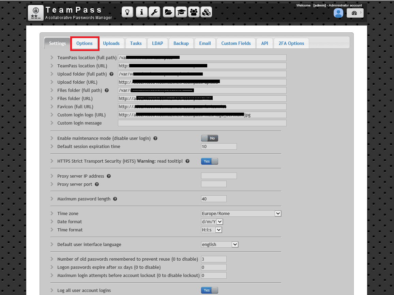
Task: Click the Custom login message field
Action: click(202, 123)
